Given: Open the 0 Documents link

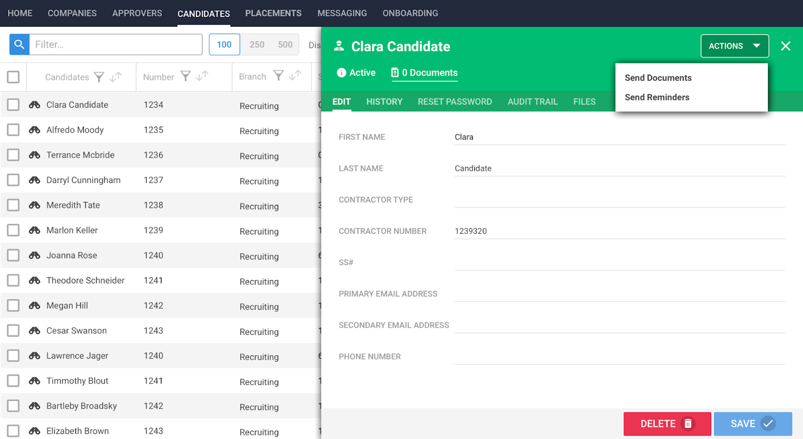Looking at the screenshot, I should pos(424,73).
